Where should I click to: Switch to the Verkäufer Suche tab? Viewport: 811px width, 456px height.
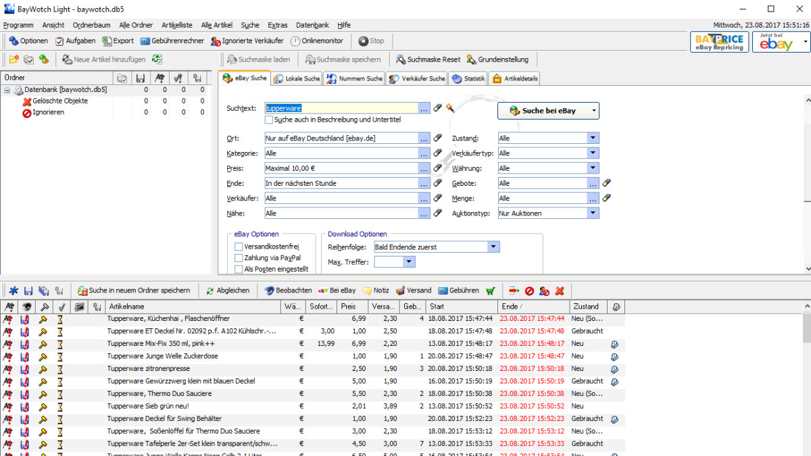pos(417,78)
